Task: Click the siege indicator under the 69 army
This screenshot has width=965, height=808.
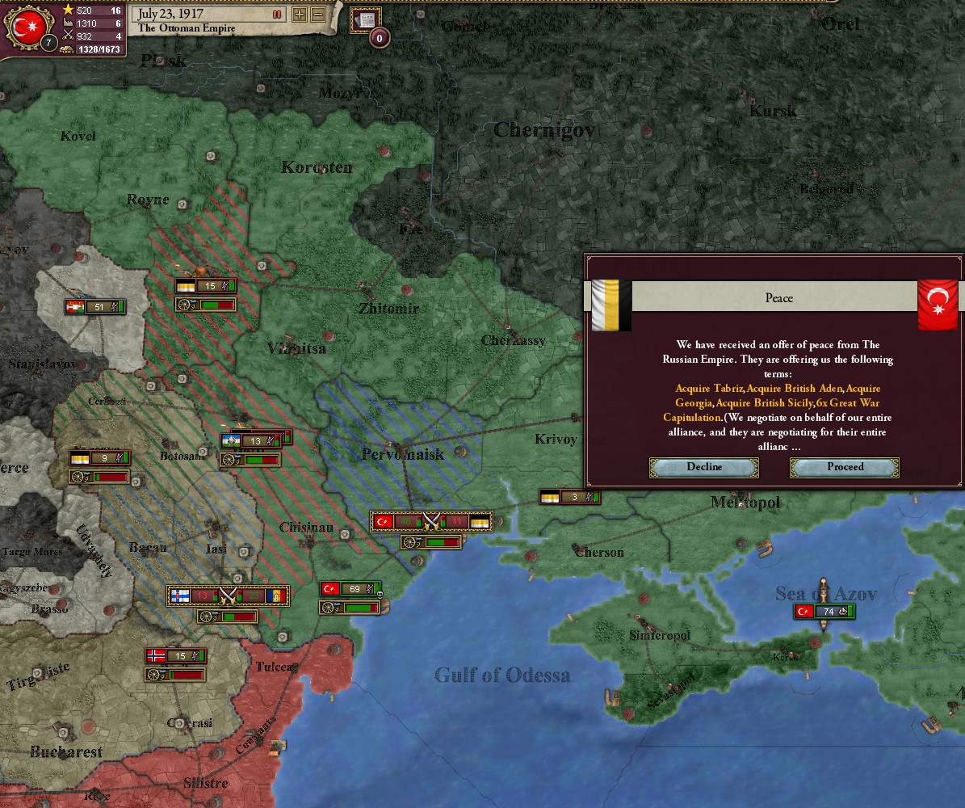Action: [350, 608]
